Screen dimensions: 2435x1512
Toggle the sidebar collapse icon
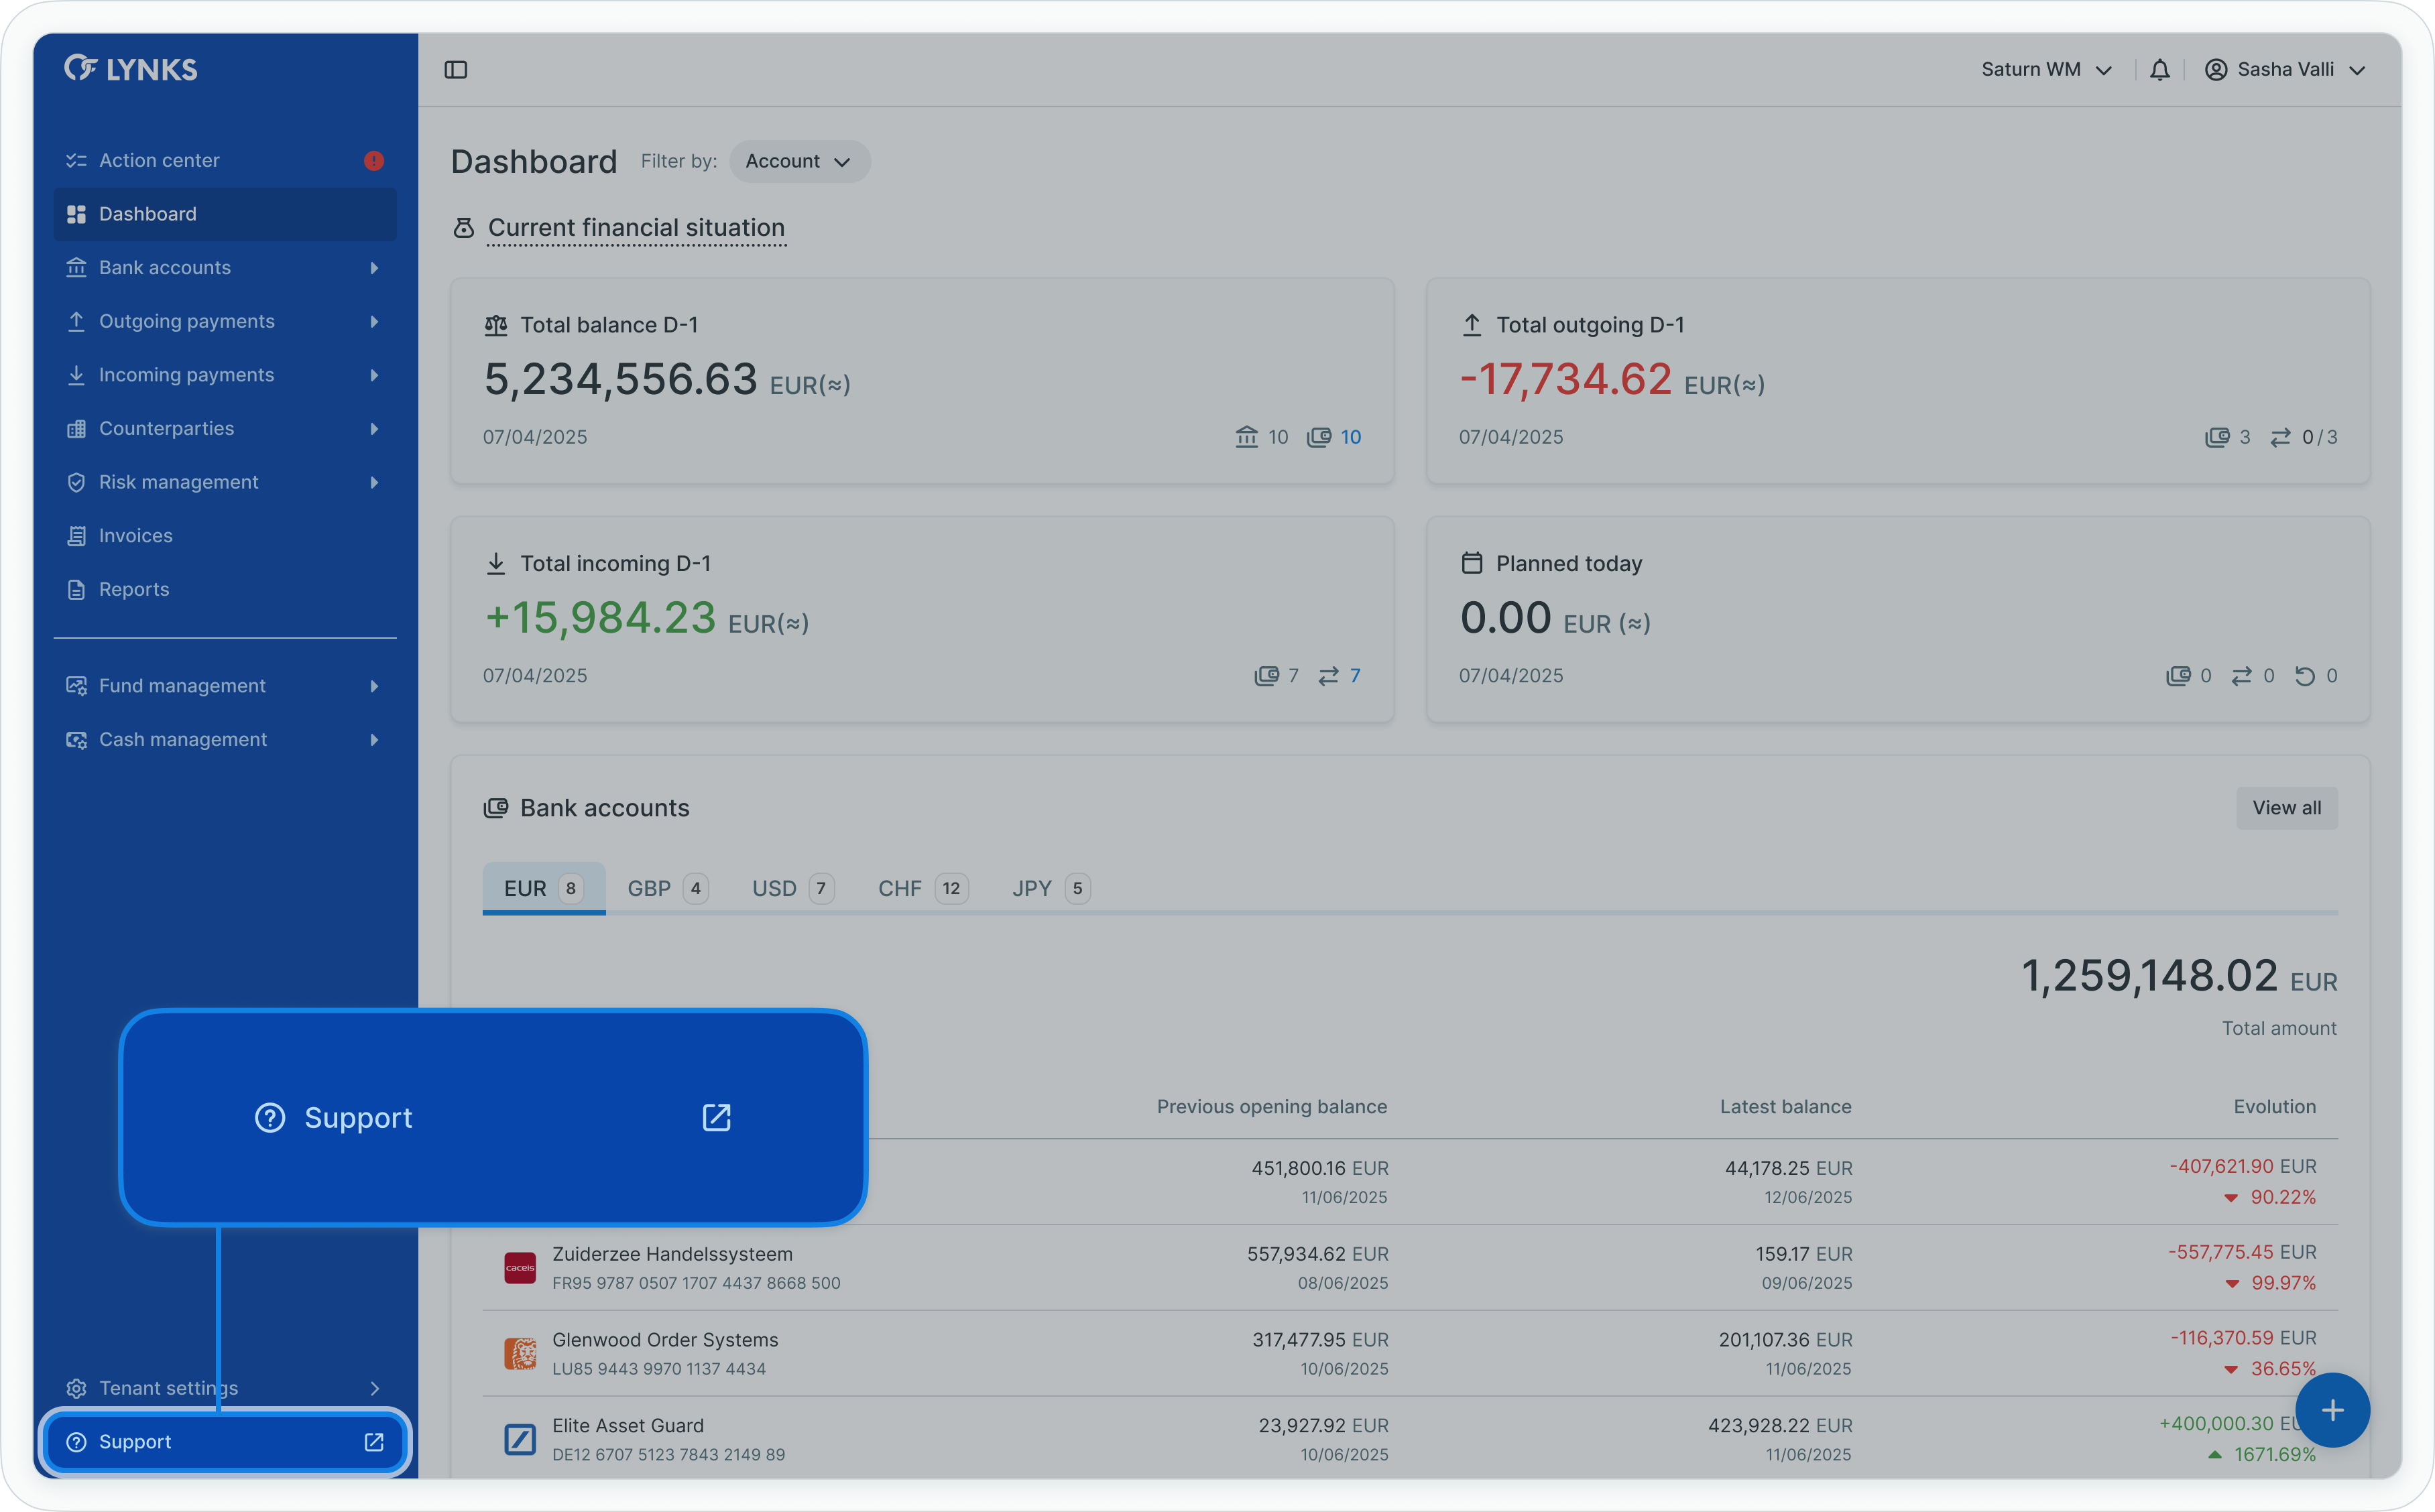click(x=456, y=70)
